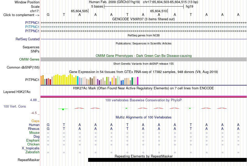The height and width of the screenshot is (166, 247).
Task: Click the Zebrafish species label
Action: 32,152
